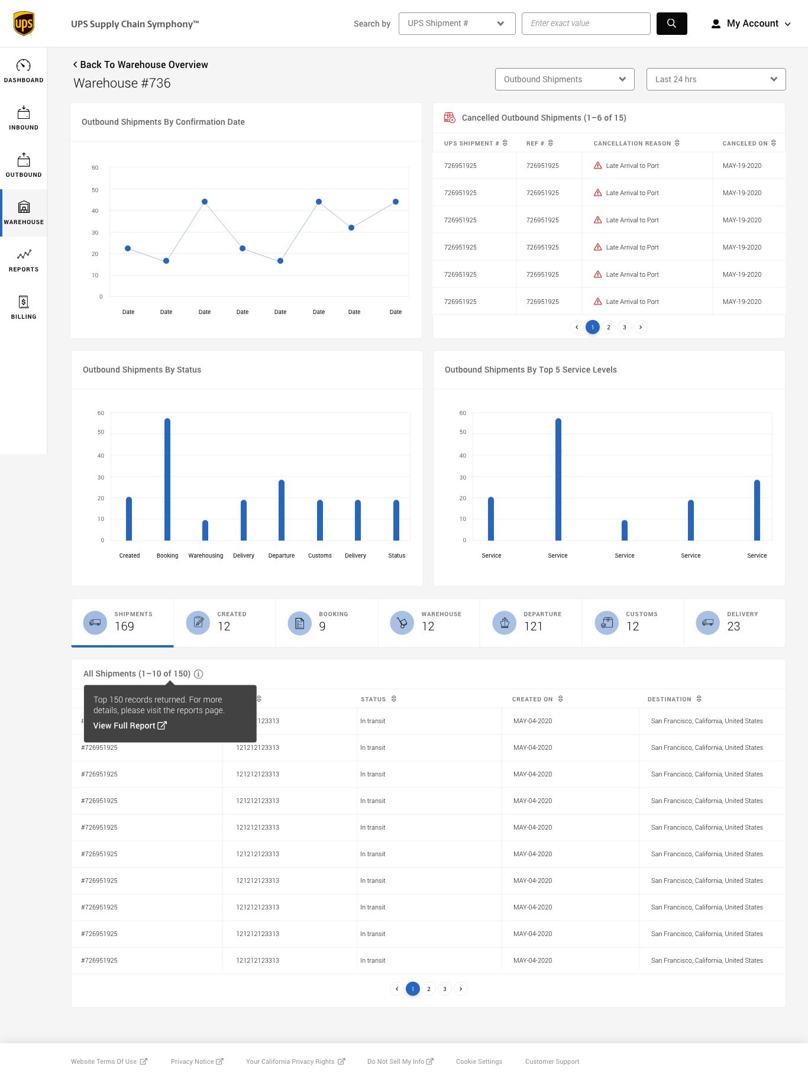
Task: Open the View Full Report link
Action: click(130, 726)
